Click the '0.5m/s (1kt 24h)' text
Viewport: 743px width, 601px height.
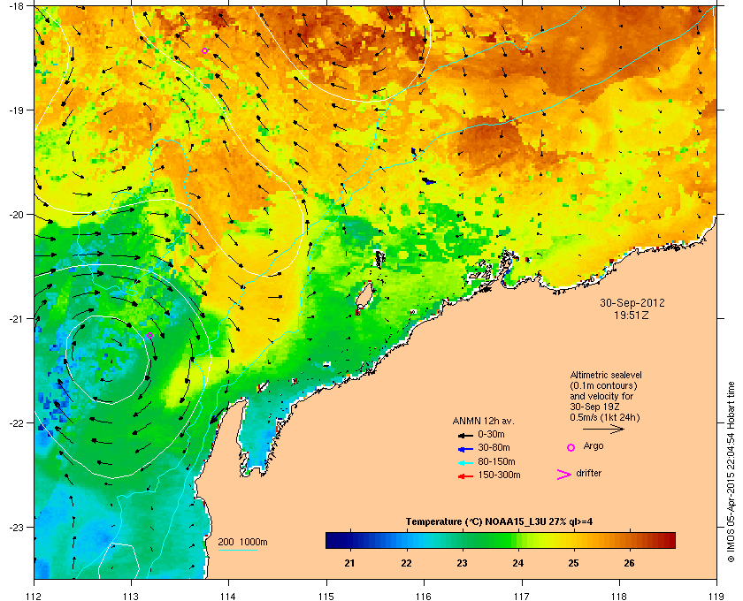605,418
